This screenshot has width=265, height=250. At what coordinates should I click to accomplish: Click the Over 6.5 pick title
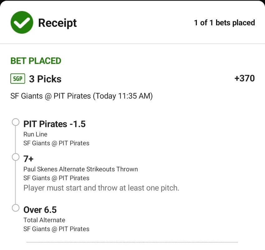(40, 210)
